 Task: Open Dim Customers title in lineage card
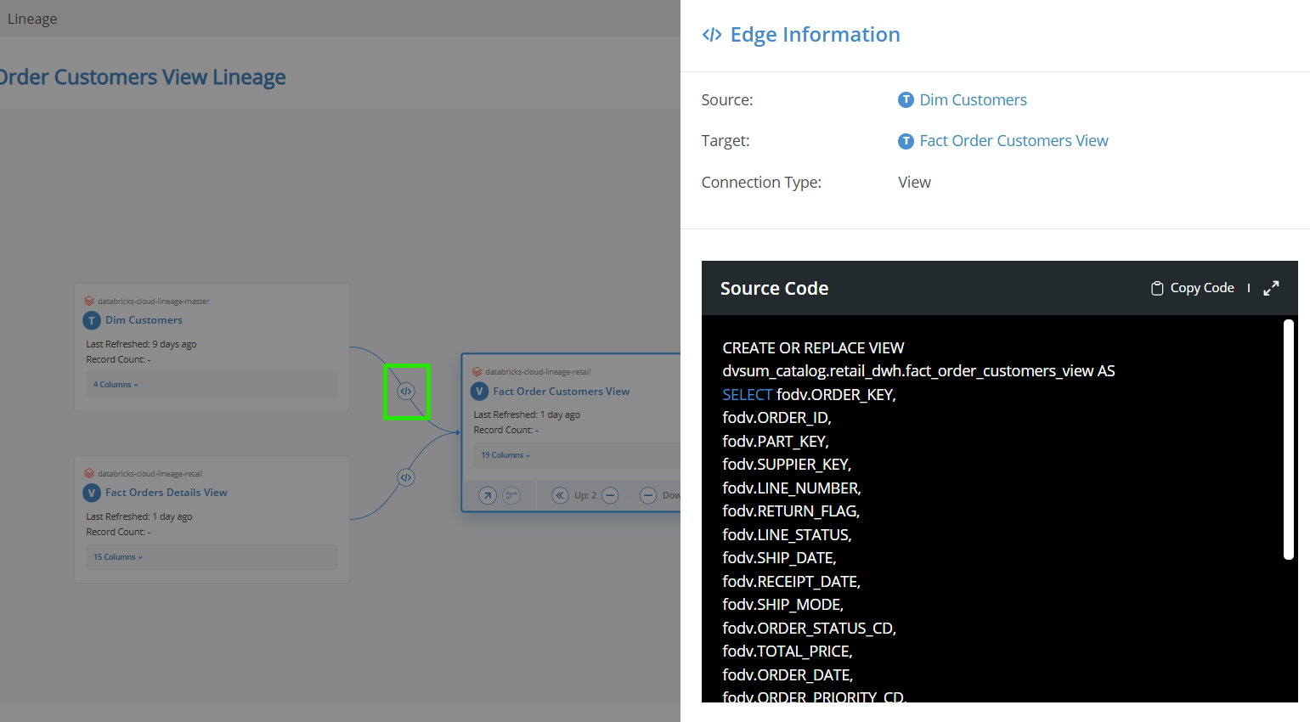point(144,320)
